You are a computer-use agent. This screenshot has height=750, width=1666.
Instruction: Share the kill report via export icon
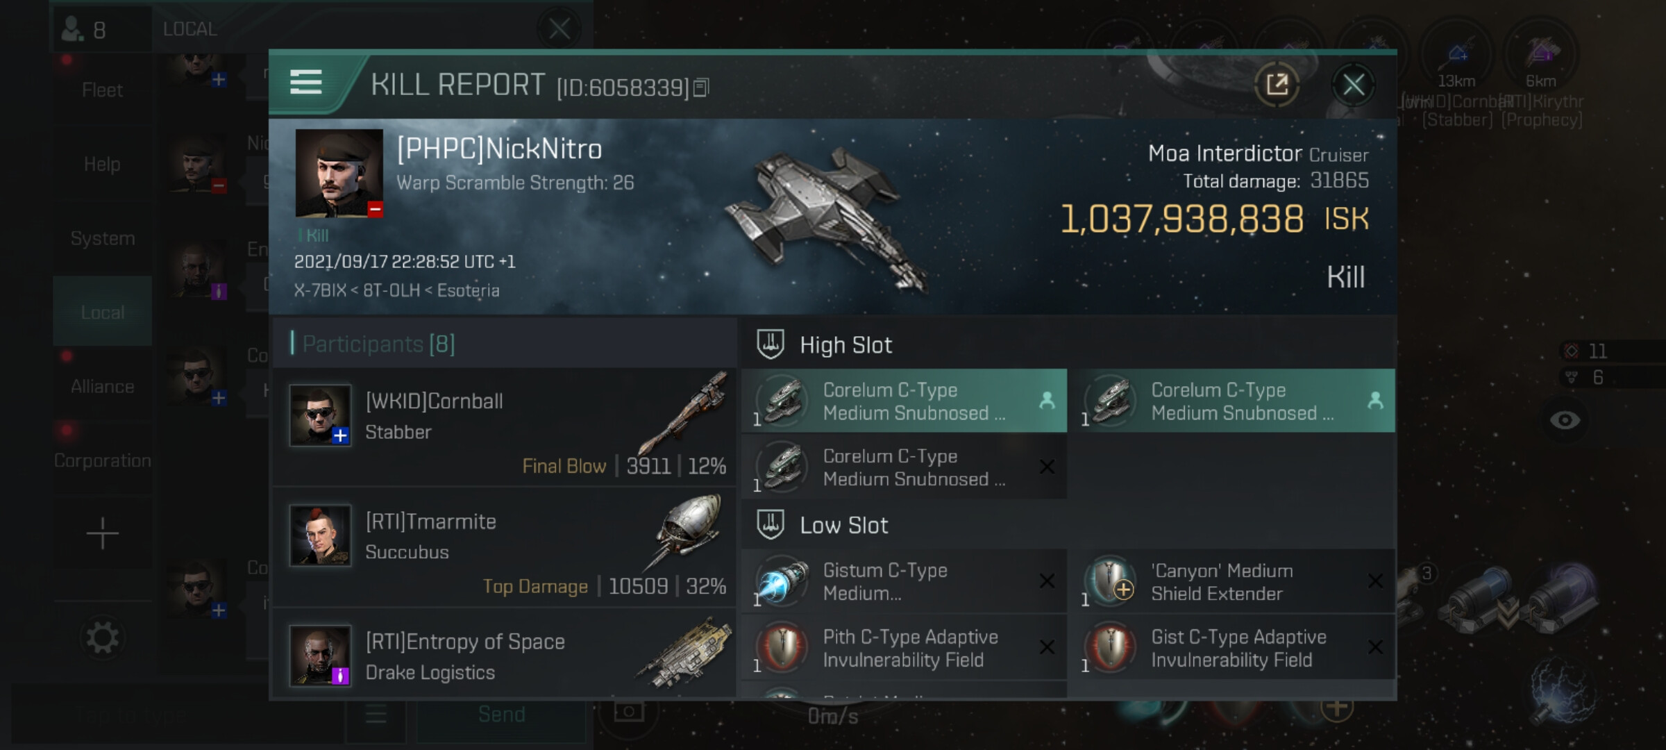point(1277,85)
